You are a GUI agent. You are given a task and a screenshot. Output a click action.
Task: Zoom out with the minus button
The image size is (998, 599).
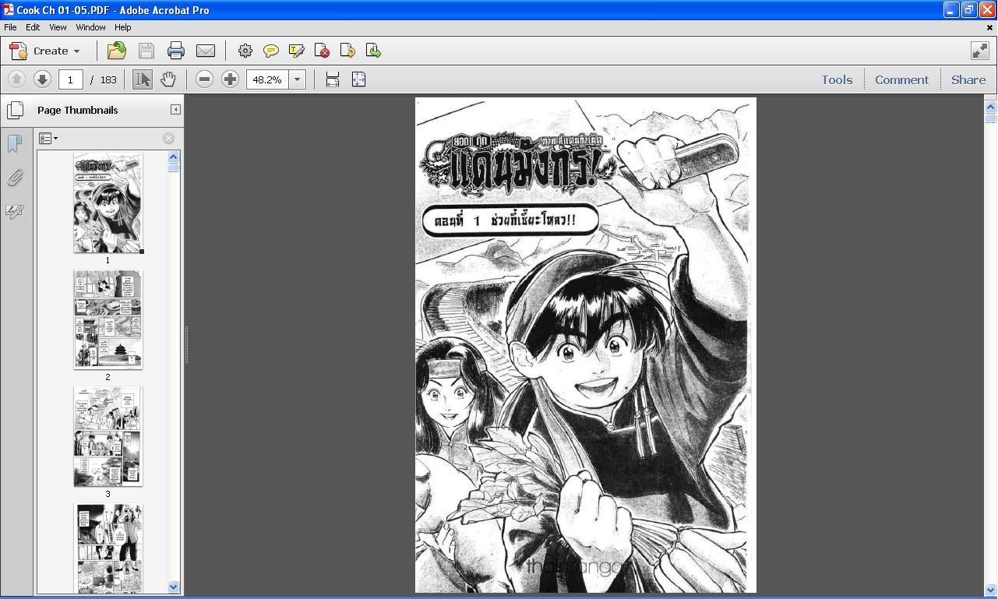[x=204, y=79]
